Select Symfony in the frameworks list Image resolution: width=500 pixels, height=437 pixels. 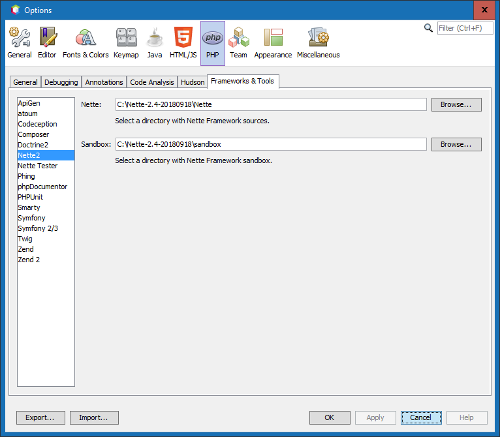46,218
